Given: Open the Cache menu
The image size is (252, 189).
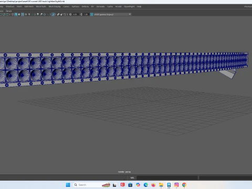Looking at the screenshot, I should [x=110, y=6].
